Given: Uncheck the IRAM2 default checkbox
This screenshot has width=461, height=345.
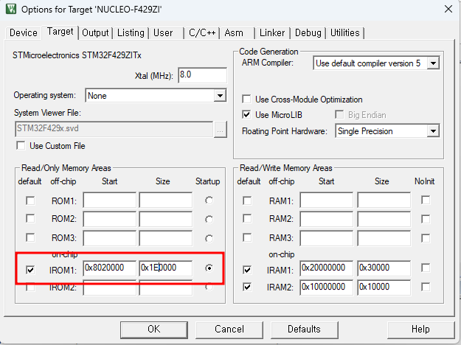Looking at the screenshot, I should pos(247,287).
